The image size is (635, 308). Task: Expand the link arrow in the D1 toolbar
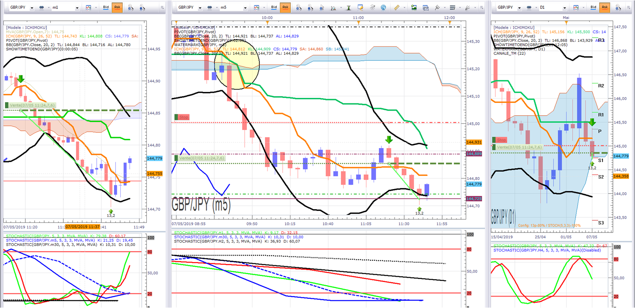click(x=536, y=8)
